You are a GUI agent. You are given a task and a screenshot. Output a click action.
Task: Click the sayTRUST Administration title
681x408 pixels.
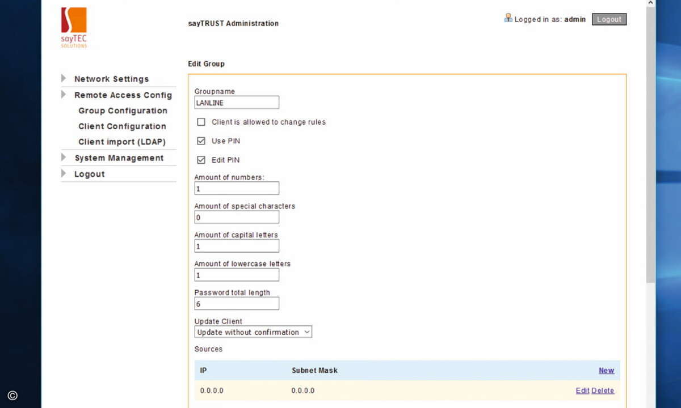233,23
